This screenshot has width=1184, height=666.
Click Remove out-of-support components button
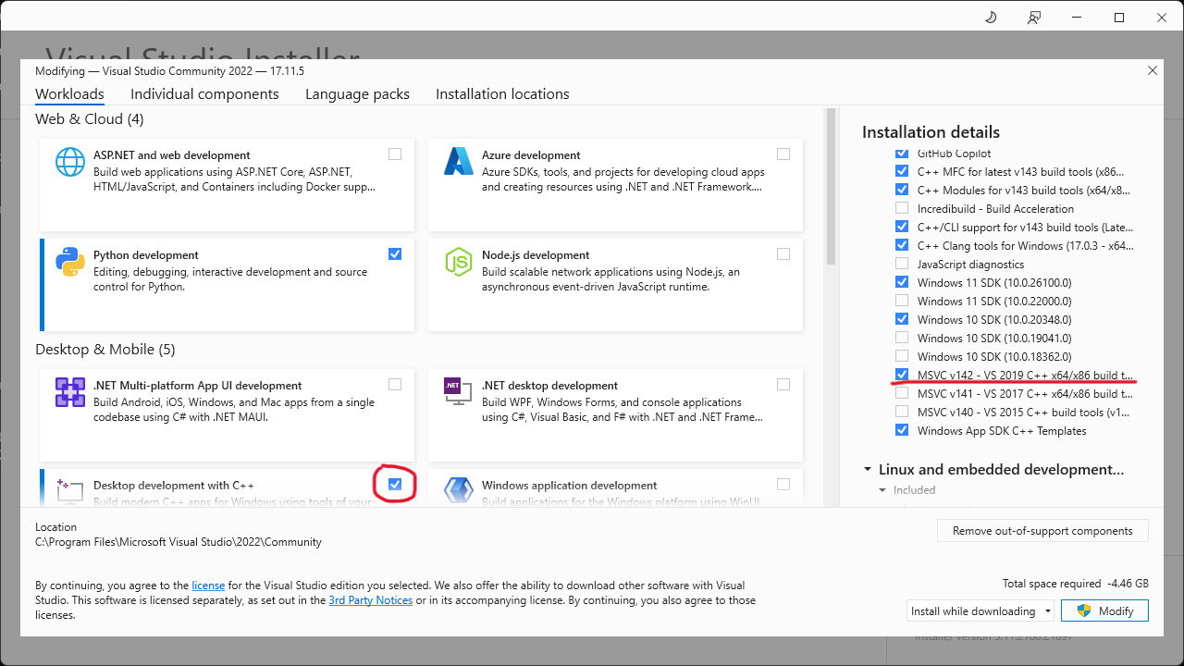tap(1042, 531)
